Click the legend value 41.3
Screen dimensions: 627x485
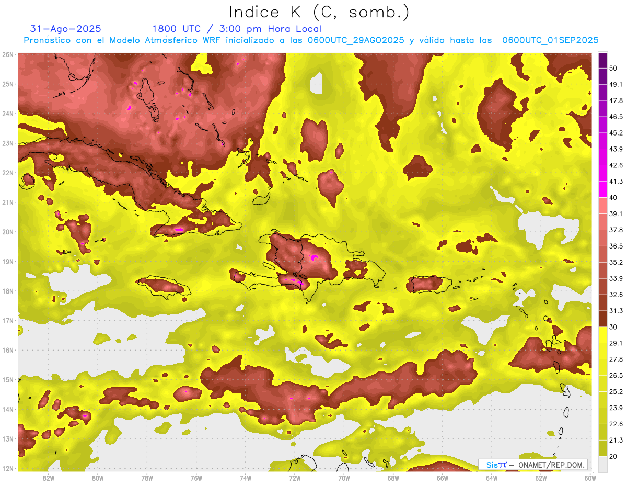click(x=616, y=182)
